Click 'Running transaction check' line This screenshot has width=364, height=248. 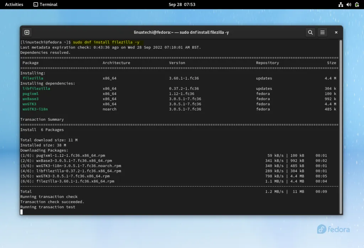click(x=49, y=197)
